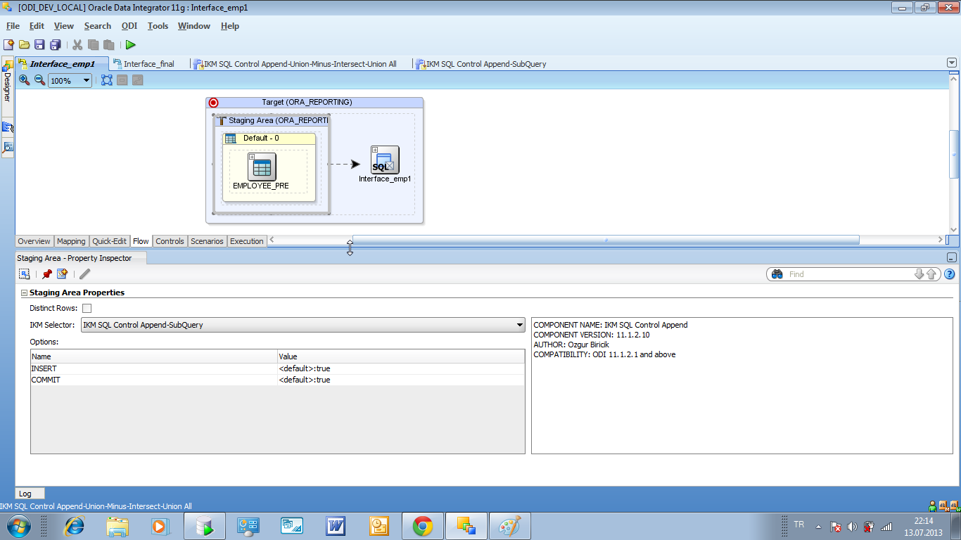The width and height of the screenshot is (961, 540).
Task: Click the Paste toolbar icon
Action: 108,44
